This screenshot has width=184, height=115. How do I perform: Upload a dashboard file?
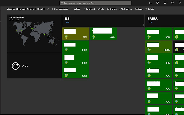[x=76, y=9]
